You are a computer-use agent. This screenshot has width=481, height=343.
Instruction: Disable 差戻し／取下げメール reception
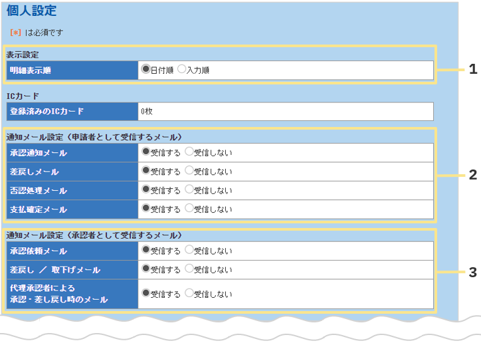189,269
